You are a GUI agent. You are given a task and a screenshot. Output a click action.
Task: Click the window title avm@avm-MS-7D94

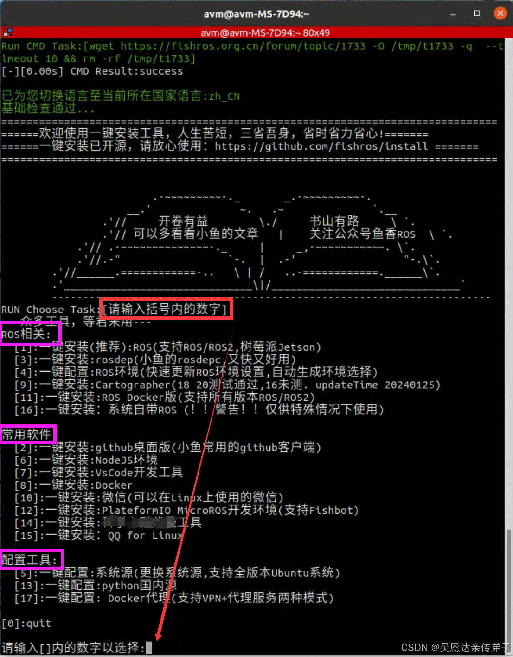click(256, 14)
